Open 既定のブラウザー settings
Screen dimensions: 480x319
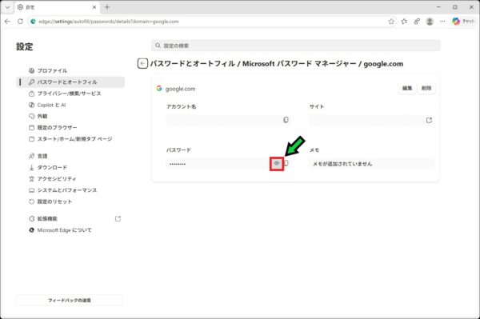(x=70, y=128)
